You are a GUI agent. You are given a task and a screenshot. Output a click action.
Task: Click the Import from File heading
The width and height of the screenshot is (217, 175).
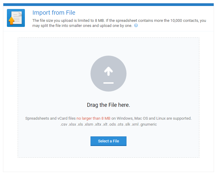(x=54, y=13)
